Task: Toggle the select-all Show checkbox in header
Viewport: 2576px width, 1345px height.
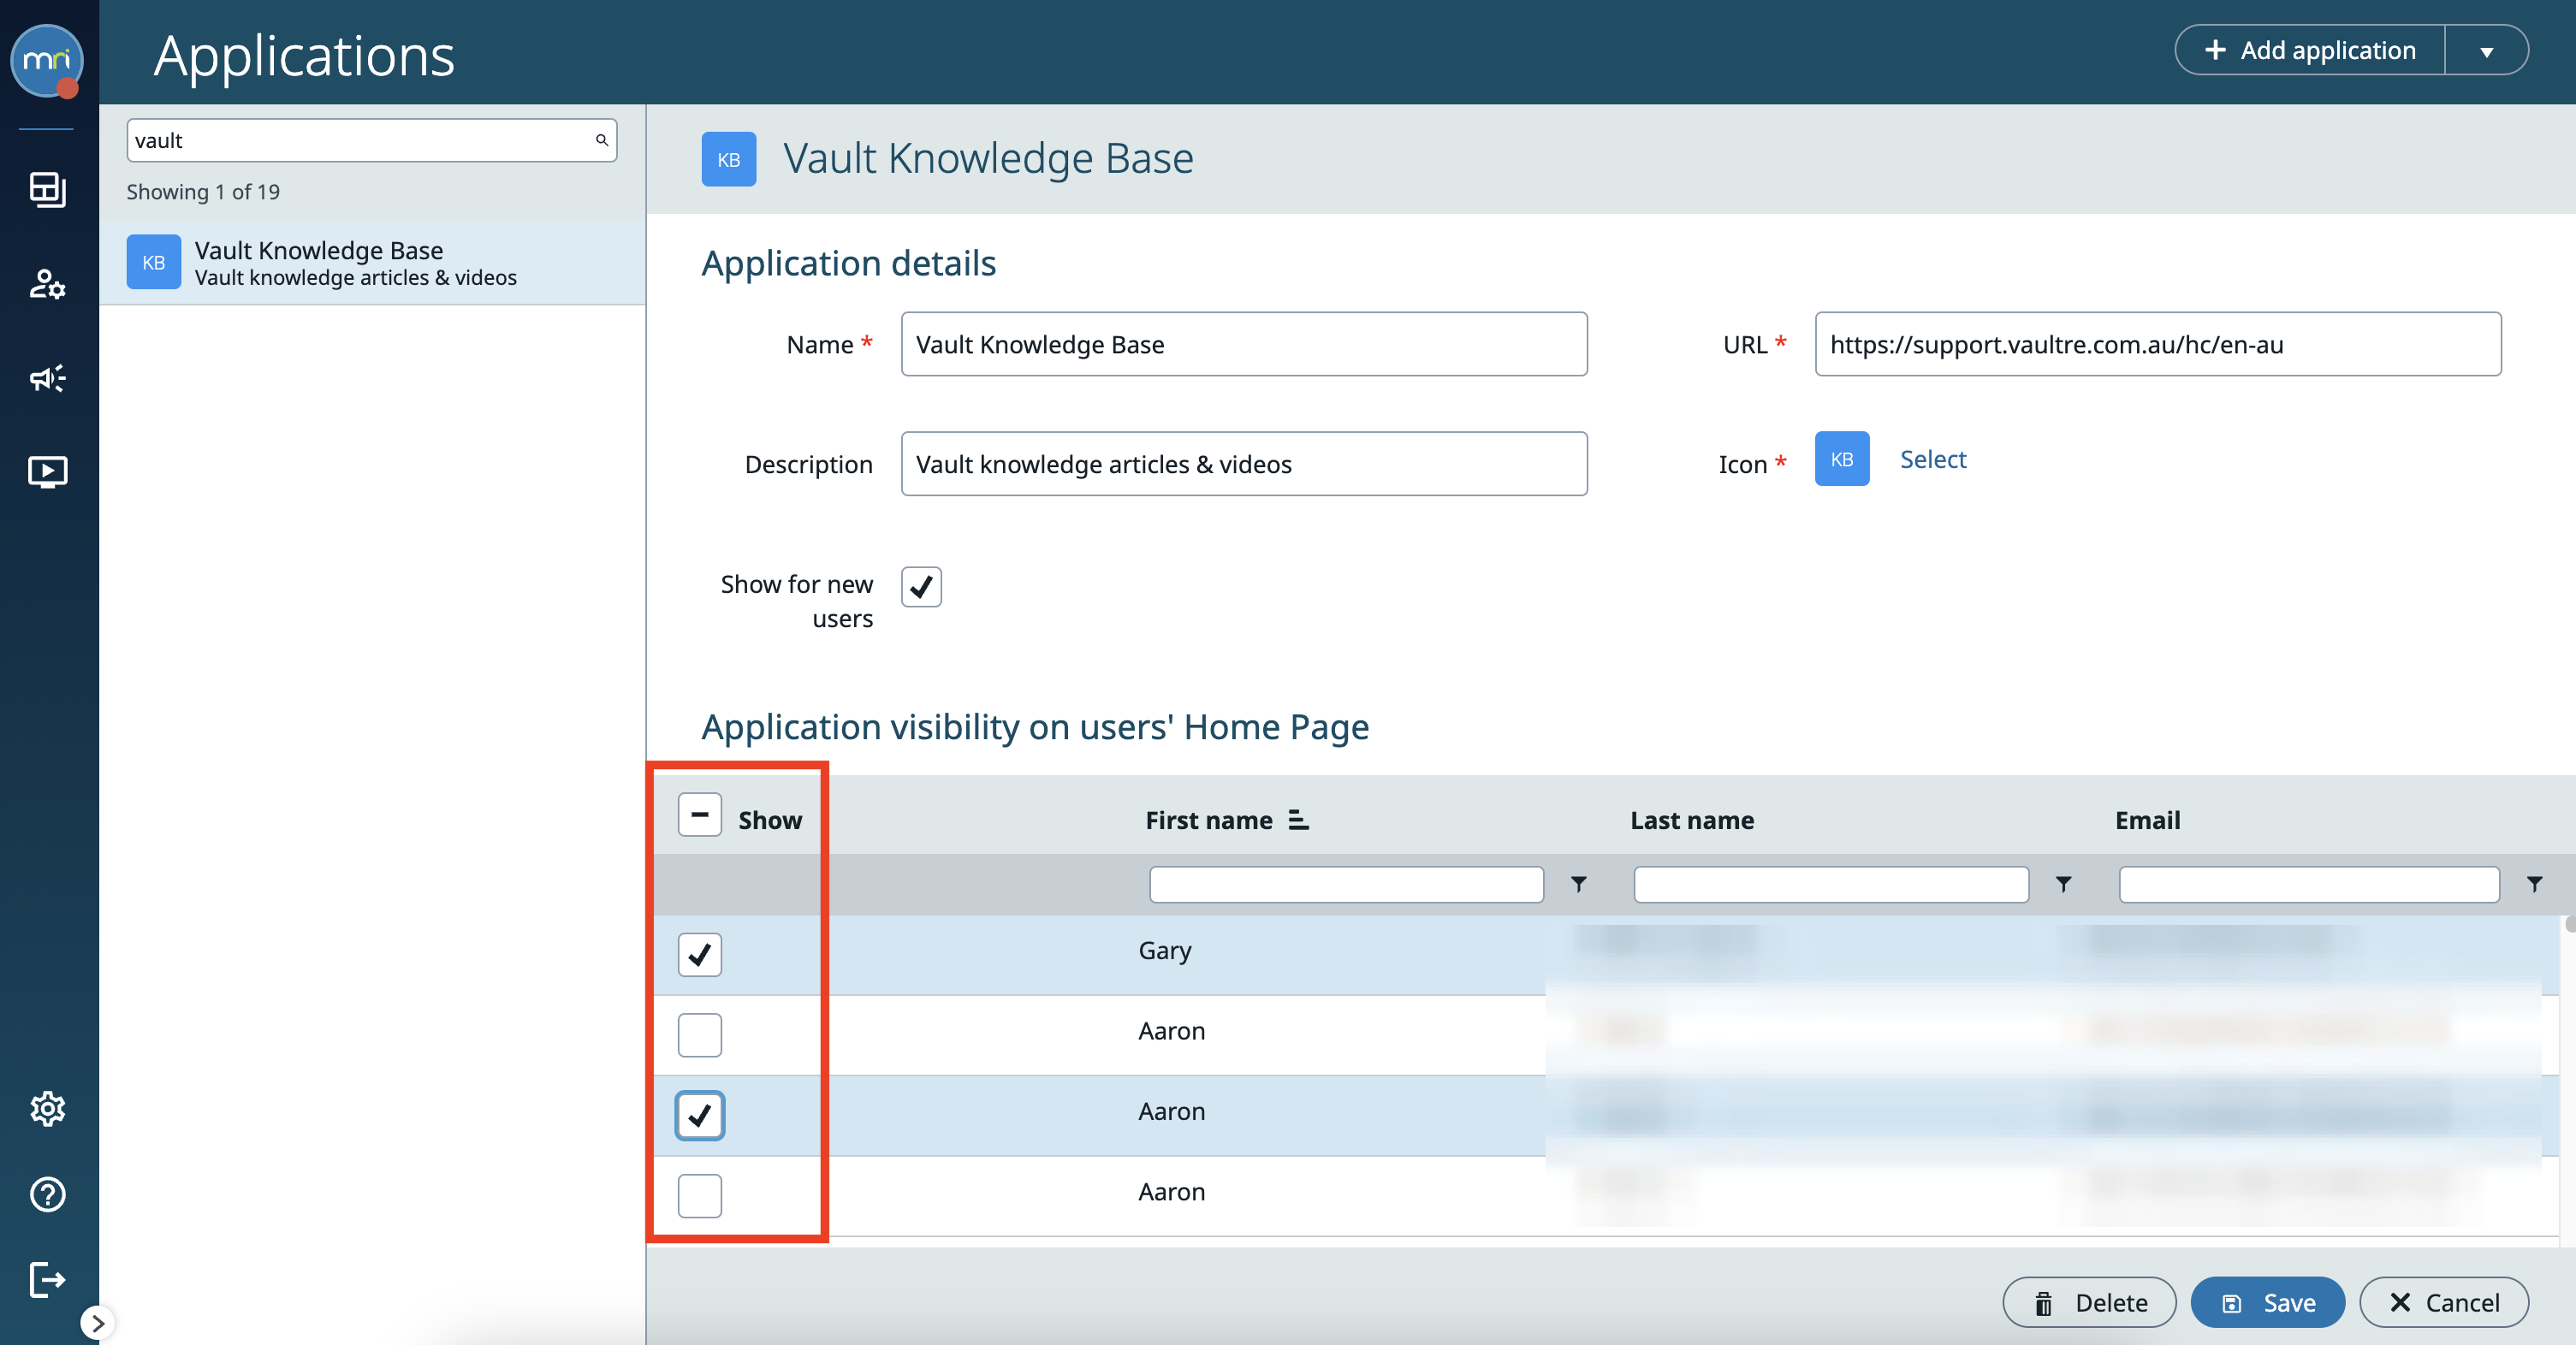Action: 700,815
